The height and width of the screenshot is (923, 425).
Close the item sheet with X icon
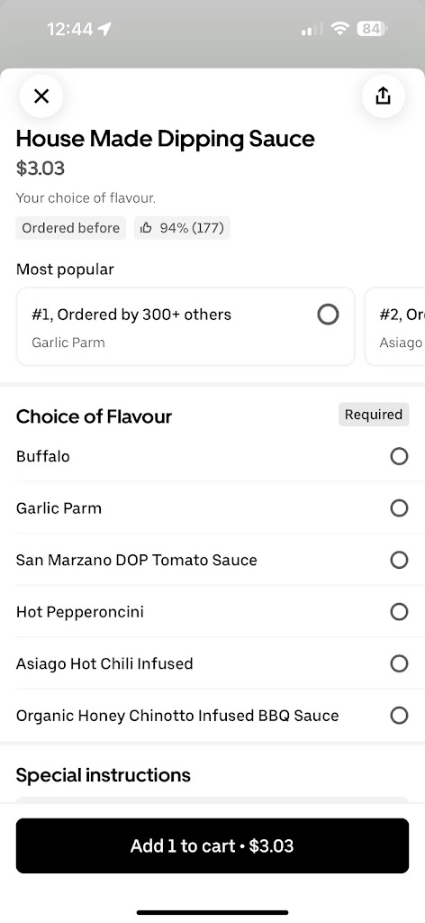[x=41, y=96]
